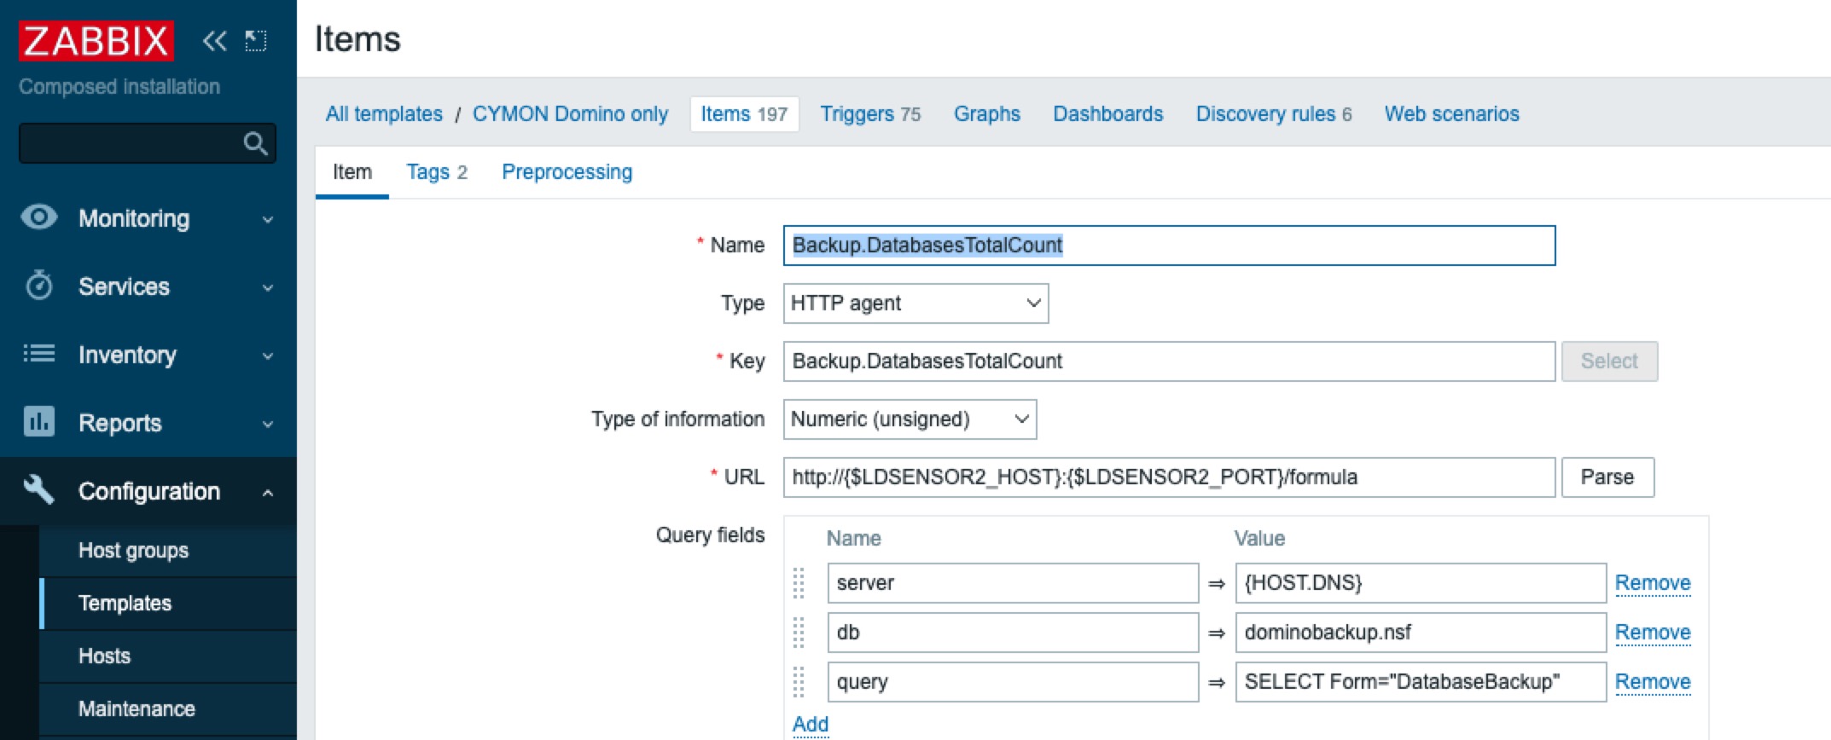Expand the Monitoring menu chevron
The width and height of the screenshot is (1831, 740).
click(x=268, y=219)
